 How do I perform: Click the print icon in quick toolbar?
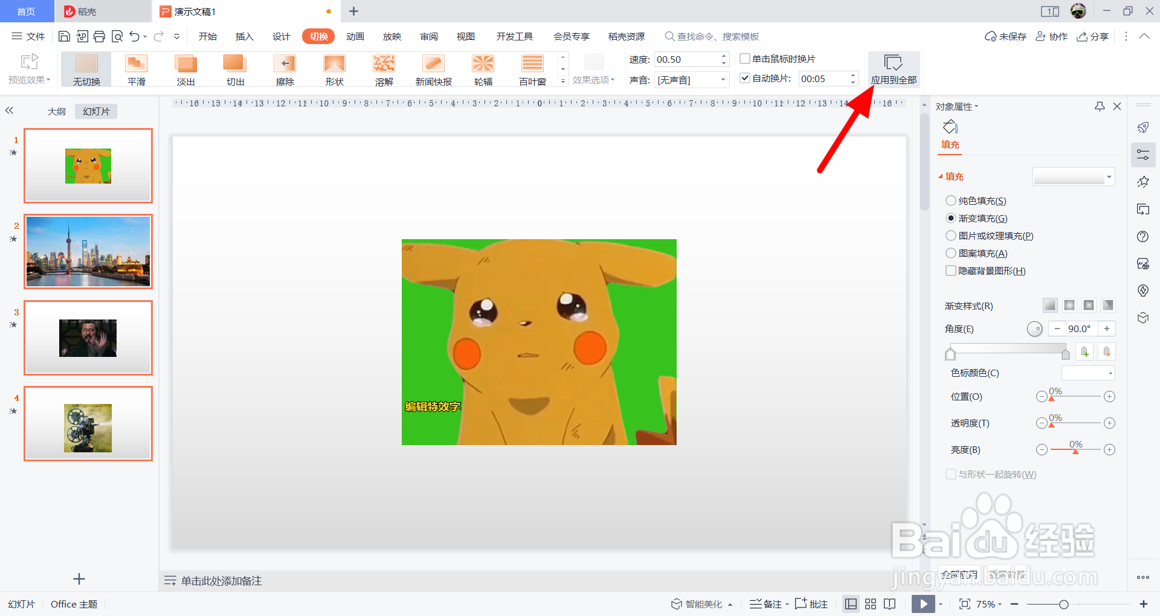[x=99, y=36]
